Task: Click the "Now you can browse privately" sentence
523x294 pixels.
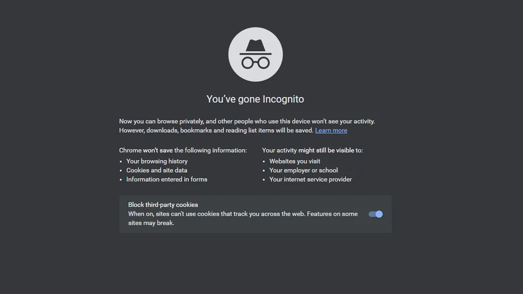Action: point(246,121)
